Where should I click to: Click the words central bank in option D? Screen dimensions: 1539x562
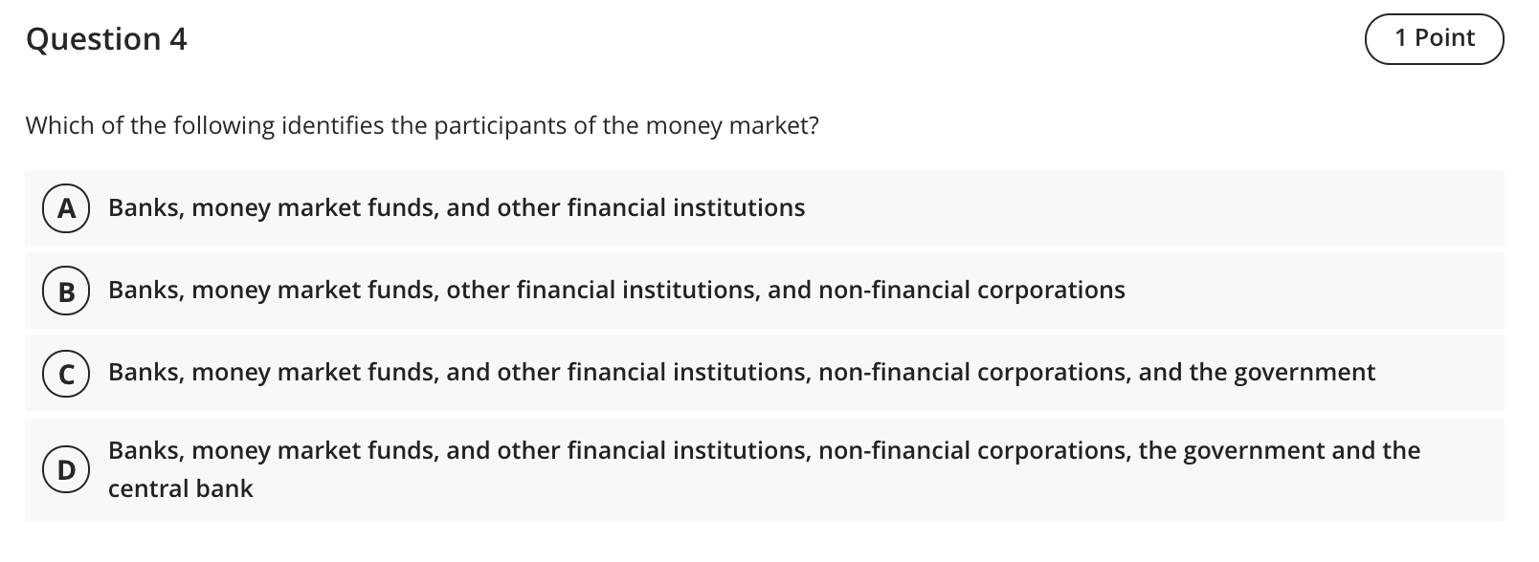point(181,488)
